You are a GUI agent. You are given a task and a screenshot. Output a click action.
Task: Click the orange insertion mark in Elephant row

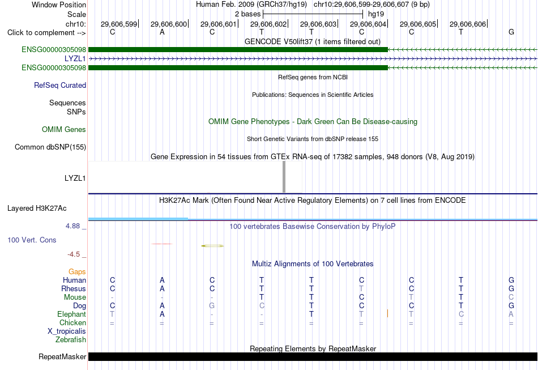tap(388, 313)
